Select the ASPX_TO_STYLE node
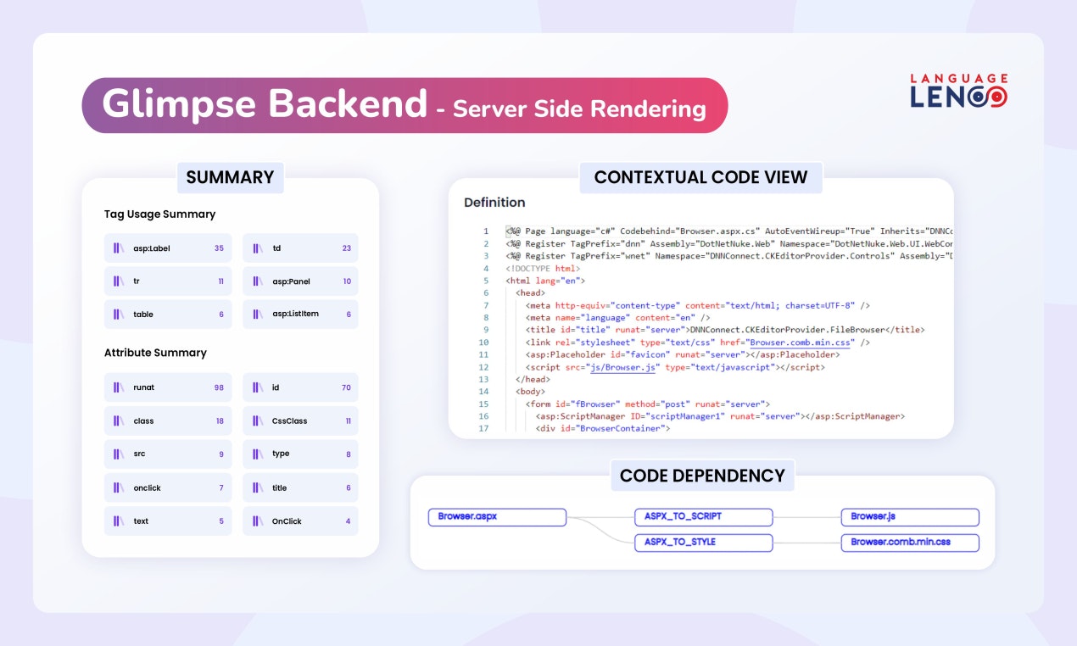 coord(704,543)
